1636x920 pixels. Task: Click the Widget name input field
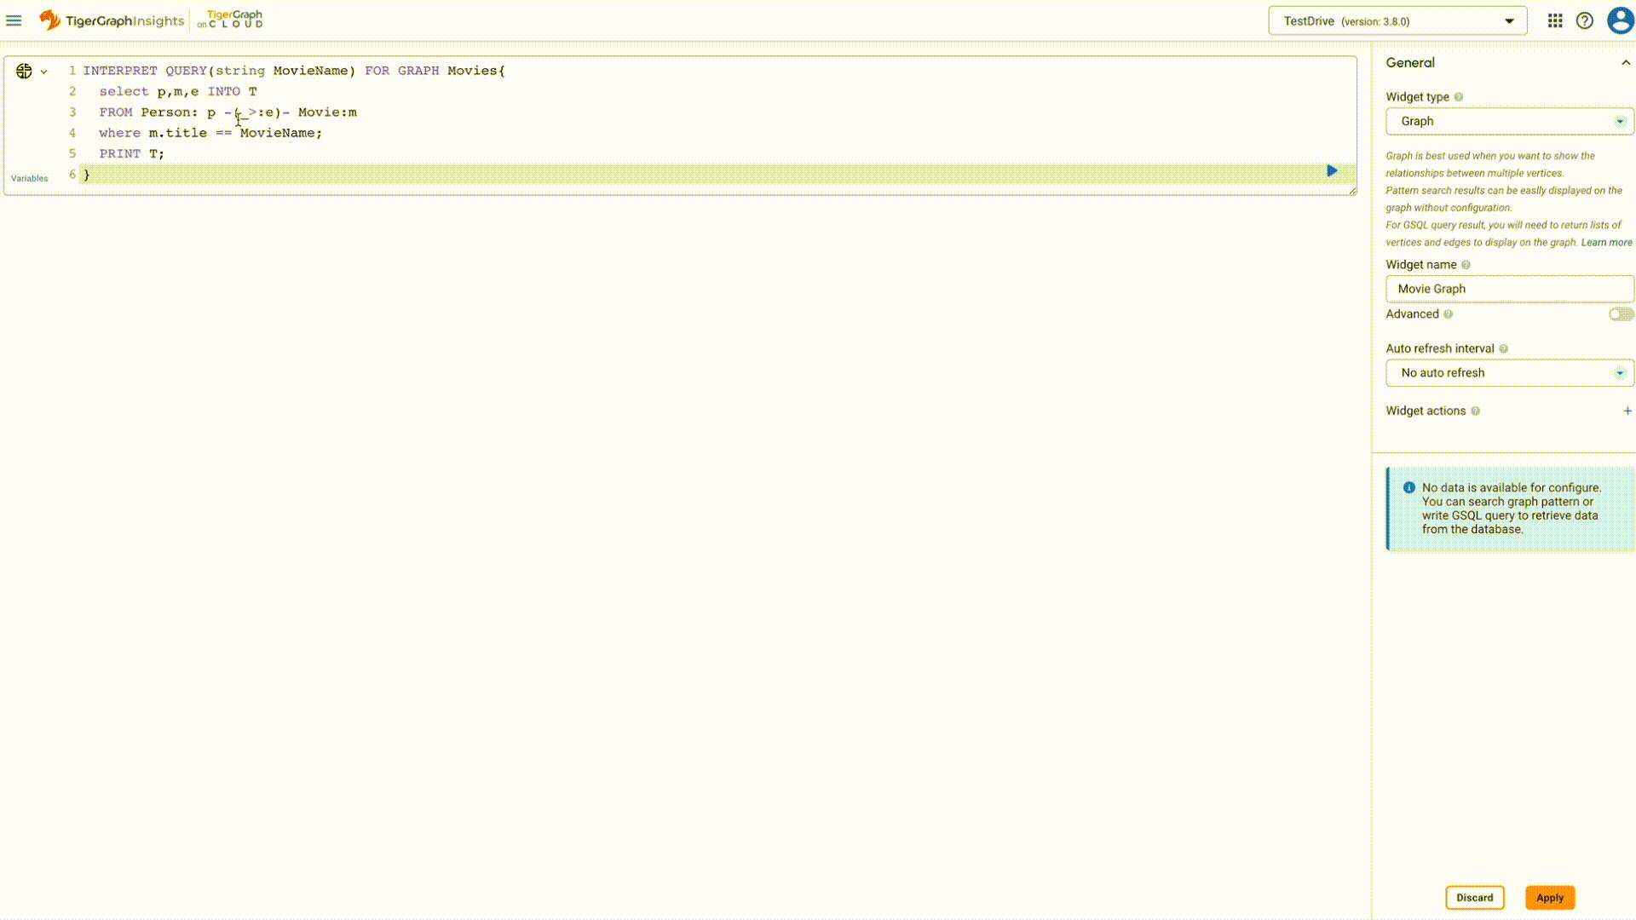point(1508,289)
